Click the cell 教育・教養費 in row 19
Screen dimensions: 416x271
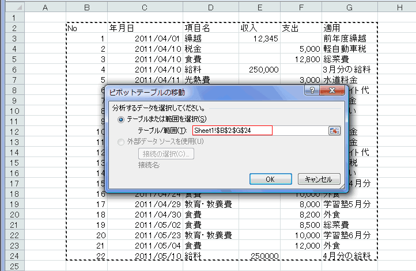(x=211, y=204)
